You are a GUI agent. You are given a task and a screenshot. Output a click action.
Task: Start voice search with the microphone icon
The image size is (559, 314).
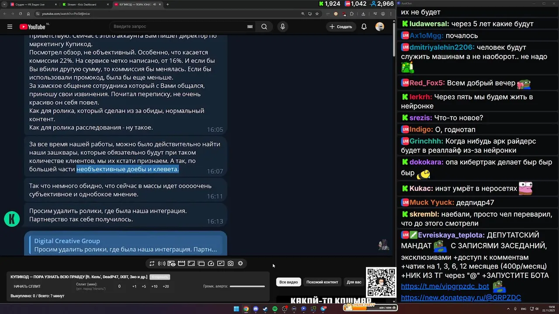(x=283, y=27)
